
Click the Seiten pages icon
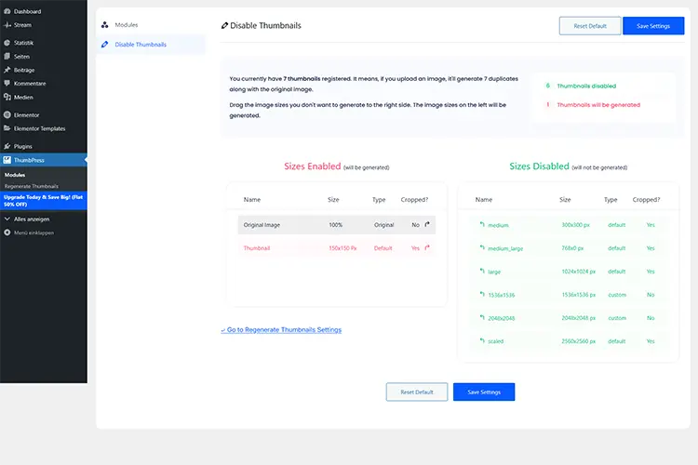[x=7, y=57]
